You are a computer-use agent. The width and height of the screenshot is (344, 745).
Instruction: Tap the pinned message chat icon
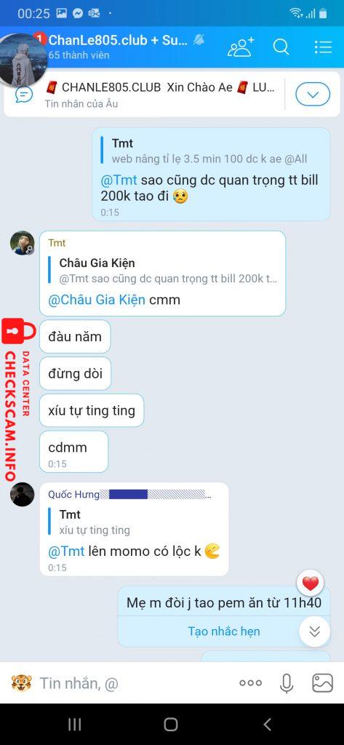[x=24, y=94]
